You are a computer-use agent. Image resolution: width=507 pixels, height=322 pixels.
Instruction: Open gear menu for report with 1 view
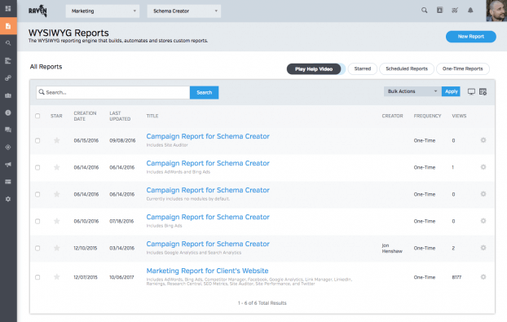[483, 167]
